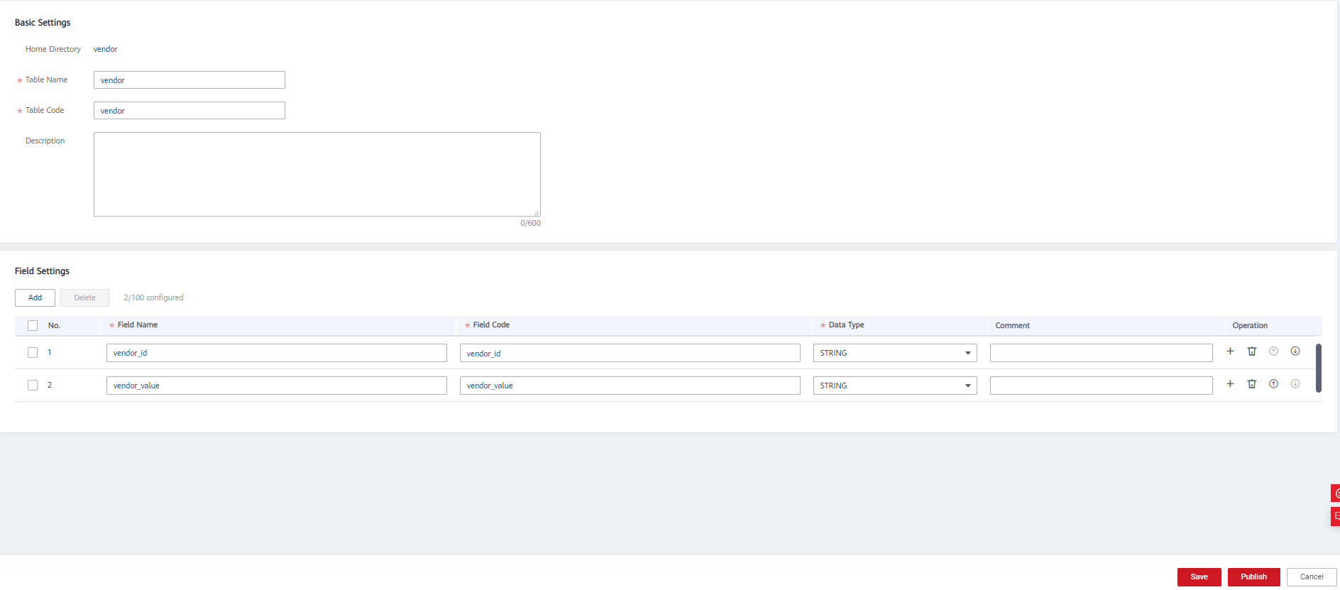Viewport: 1340px width, 590px height.
Task: Click the 'Field Code' column header
Action: click(x=491, y=325)
